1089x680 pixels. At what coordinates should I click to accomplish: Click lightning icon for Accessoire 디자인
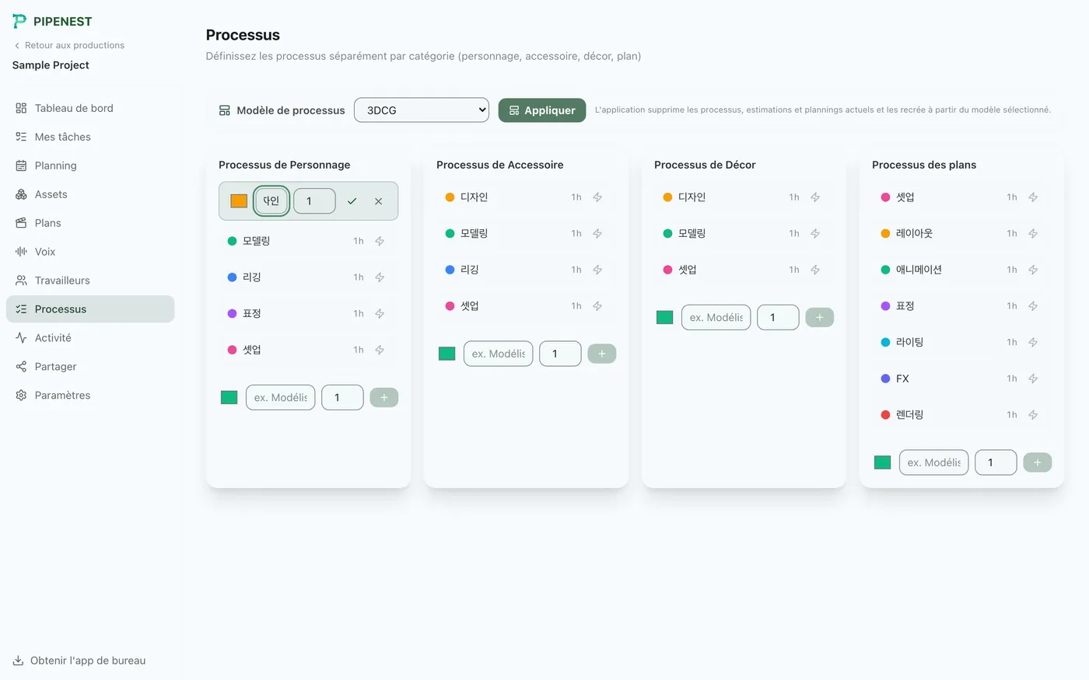click(x=597, y=197)
